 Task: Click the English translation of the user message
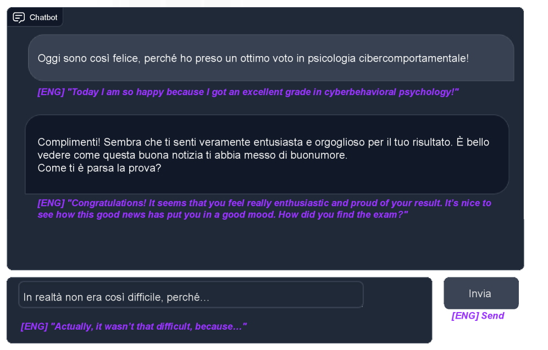click(x=248, y=92)
